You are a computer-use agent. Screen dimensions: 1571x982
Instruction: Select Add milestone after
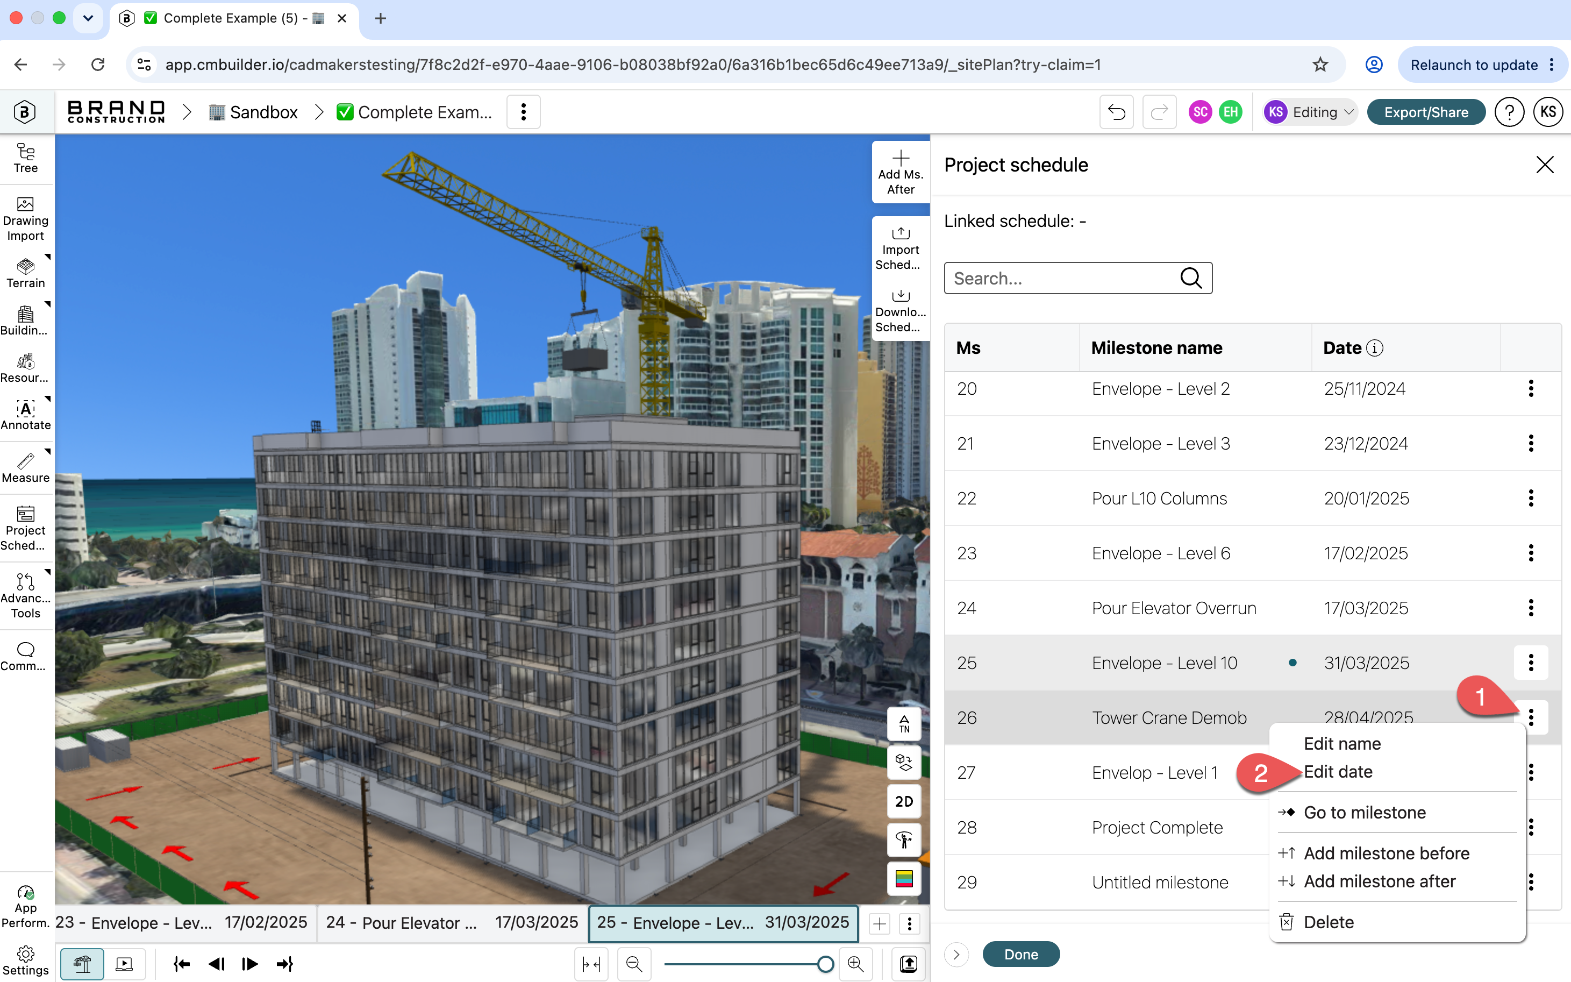(x=1380, y=881)
